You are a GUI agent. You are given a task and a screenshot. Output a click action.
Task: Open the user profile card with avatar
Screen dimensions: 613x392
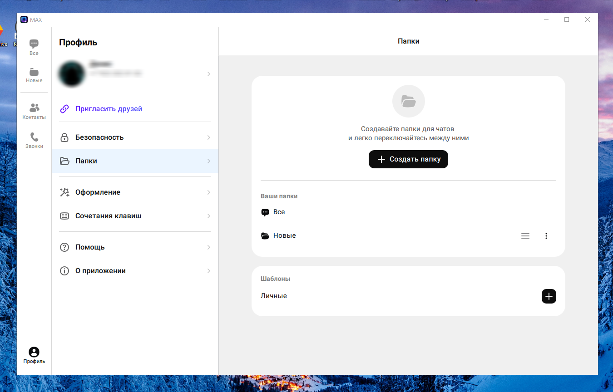click(135, 73)
